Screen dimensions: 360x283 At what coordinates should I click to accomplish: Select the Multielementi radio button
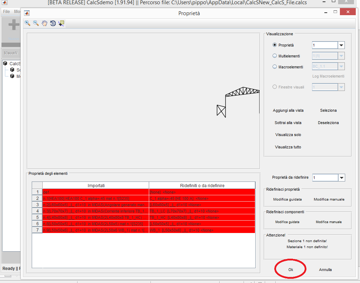tap(275, 56)
